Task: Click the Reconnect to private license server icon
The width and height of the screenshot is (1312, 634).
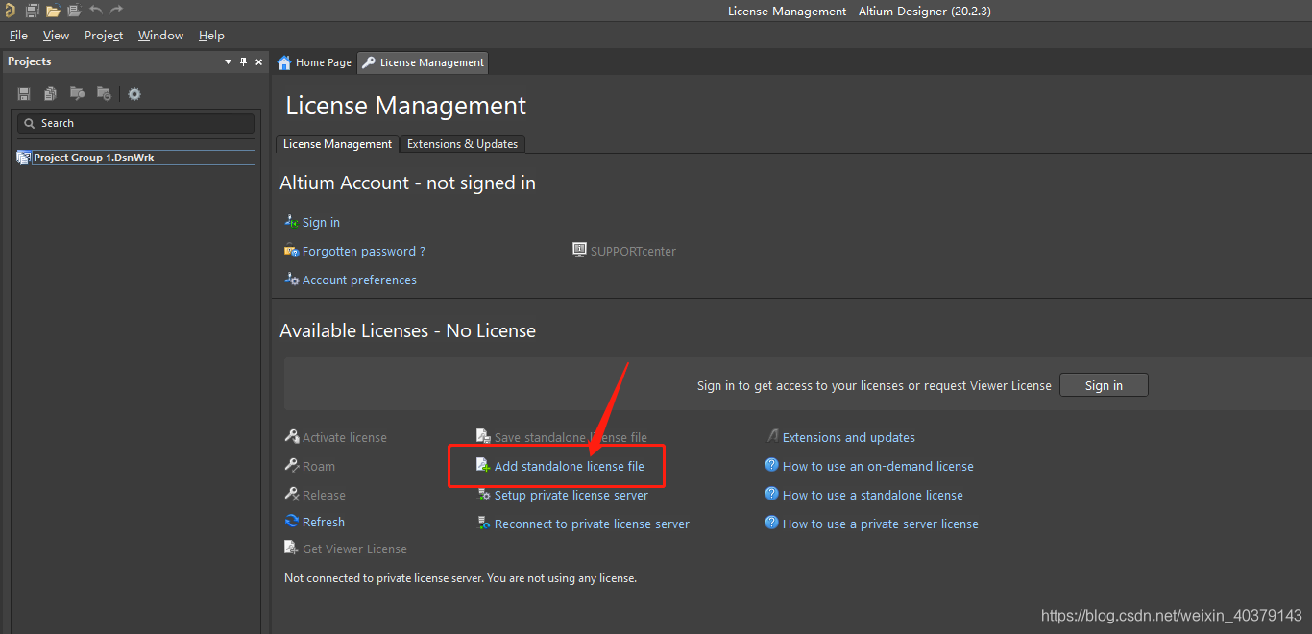Action: 485,524
